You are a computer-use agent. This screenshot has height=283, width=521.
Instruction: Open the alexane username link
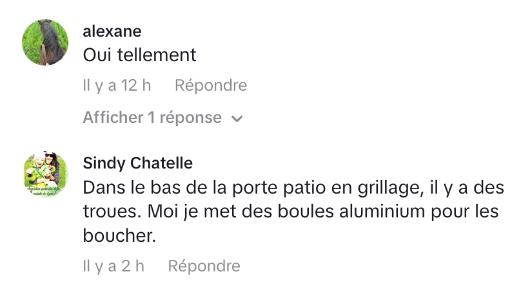tap(112, 31)
